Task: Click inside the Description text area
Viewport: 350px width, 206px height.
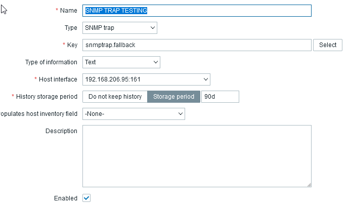Action: click(196, 156)
